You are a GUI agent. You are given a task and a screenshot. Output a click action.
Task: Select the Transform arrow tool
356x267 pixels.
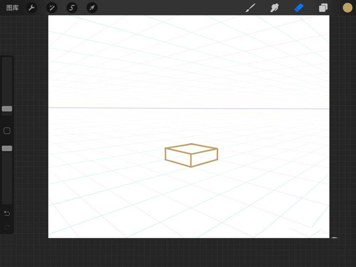[92, 7]
